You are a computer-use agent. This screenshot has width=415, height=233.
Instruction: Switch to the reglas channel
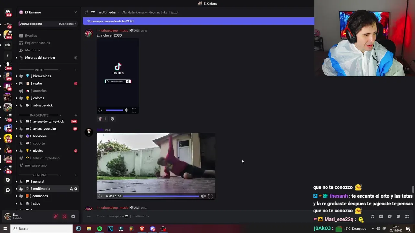point(48,83)
